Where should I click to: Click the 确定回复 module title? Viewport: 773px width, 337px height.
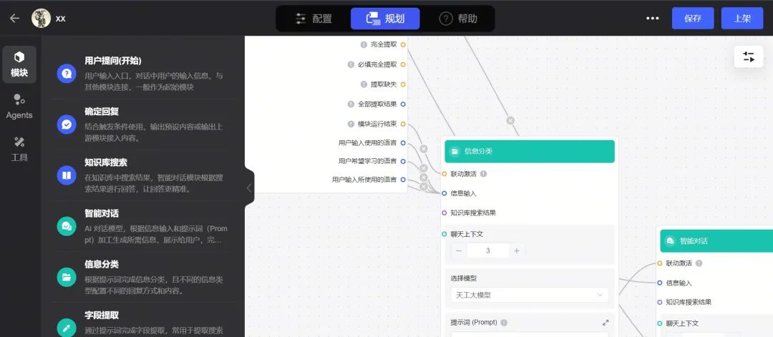pos(102,112)
